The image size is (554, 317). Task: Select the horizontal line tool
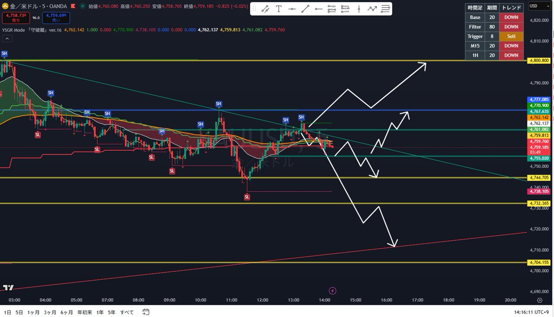tap(292, 9)
